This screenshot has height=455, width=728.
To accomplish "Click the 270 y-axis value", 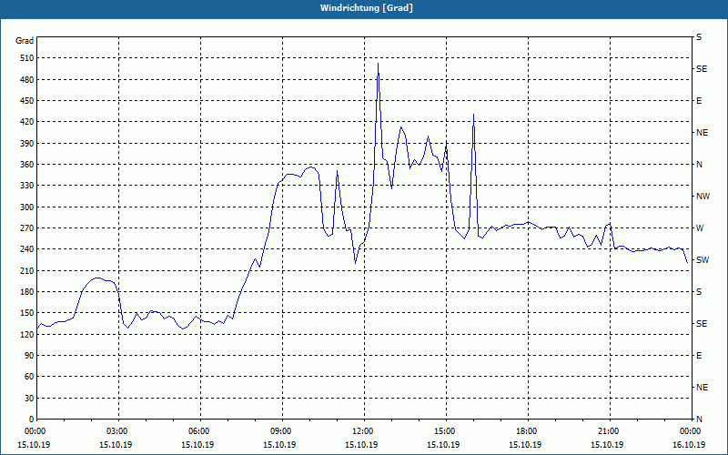I will point(27,228).
